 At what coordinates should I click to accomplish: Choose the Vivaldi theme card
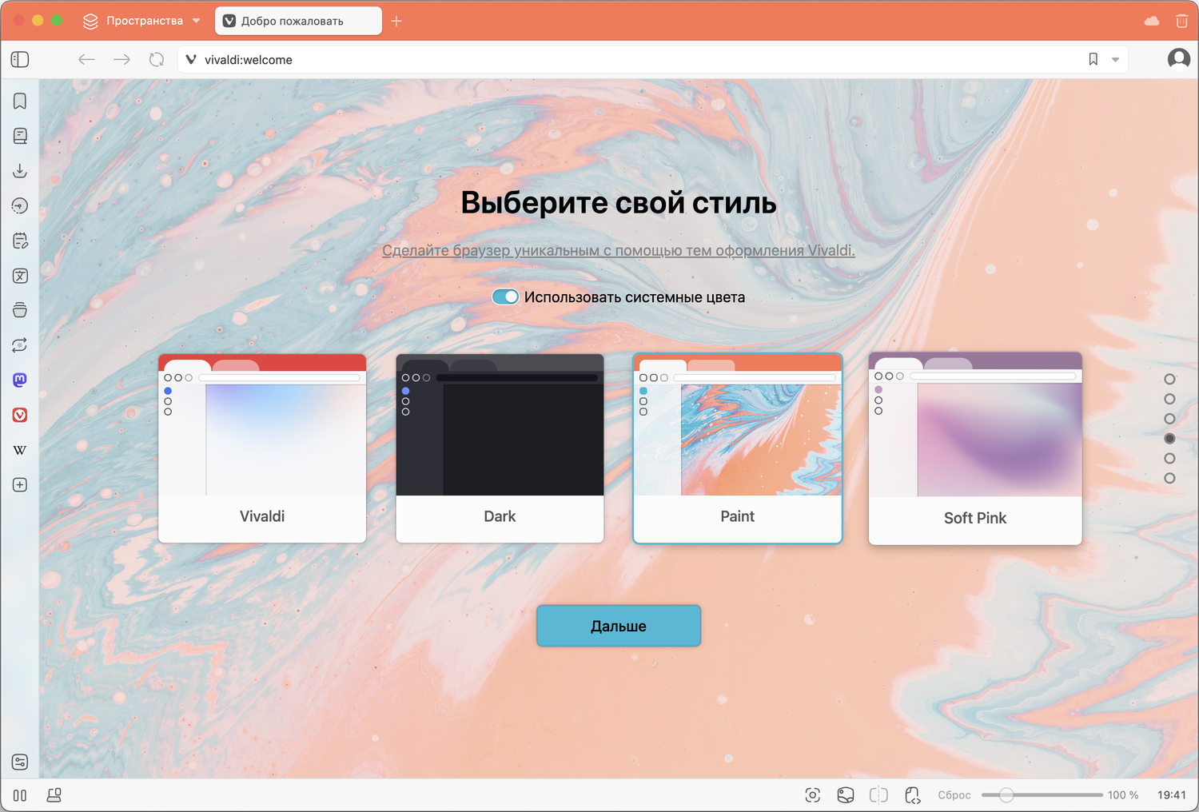pyautogui.click(x=262, y=448)
